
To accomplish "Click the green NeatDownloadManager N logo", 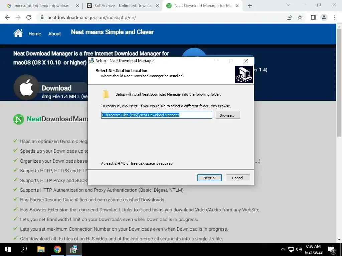I will coord(19,119).
